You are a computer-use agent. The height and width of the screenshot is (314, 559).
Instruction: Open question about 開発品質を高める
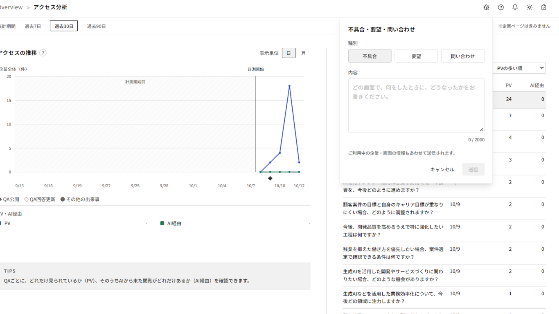(393, 231)
